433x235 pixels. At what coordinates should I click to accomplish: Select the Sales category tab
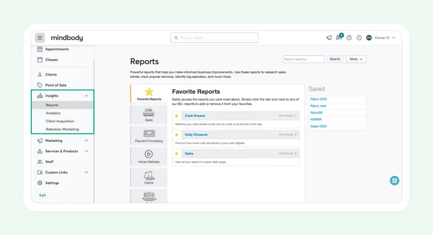click(149, 115)
